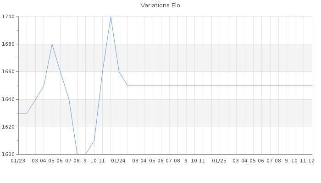
Task: Click the highest peak of the line at 1700
Action: [111, 17]
